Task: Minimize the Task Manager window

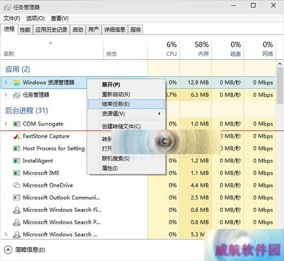Action: click(x=233, y=5)
